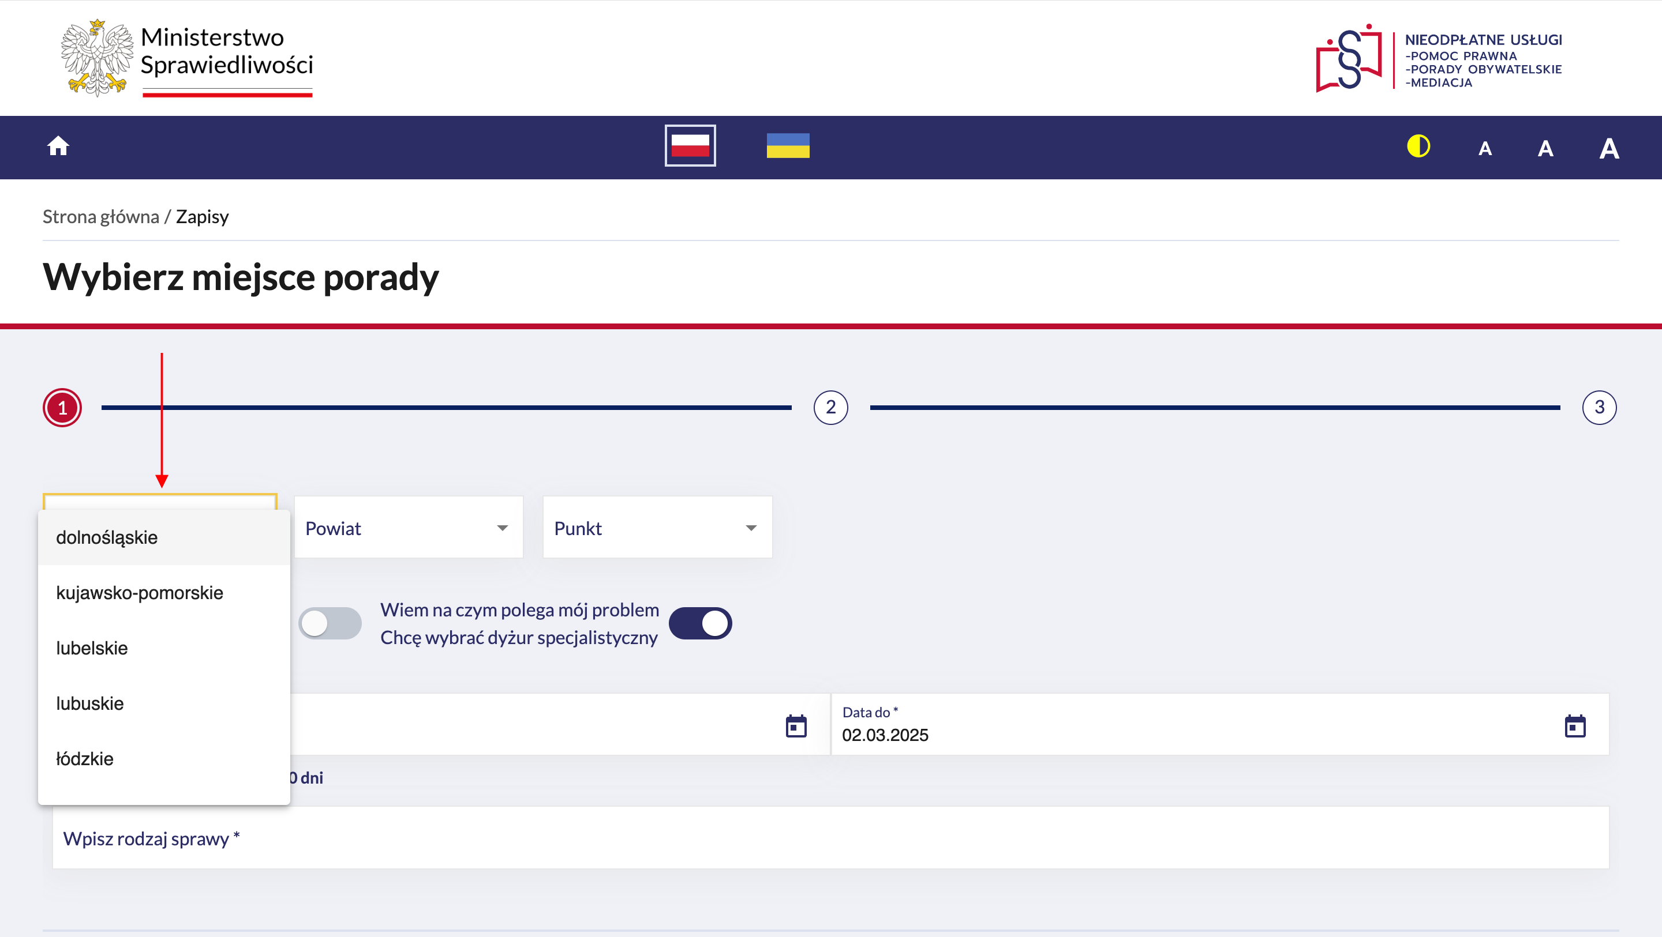Click the Ministerstwo Sprawiedliwości logo
1662x937 pixels.
click(x=187, y=58)
